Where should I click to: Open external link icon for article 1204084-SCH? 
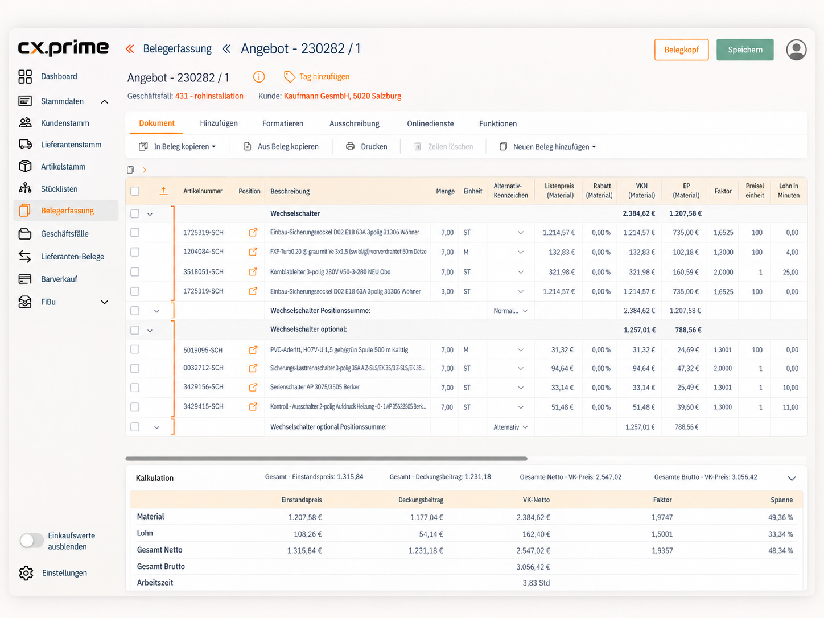[x=253, y=252]
